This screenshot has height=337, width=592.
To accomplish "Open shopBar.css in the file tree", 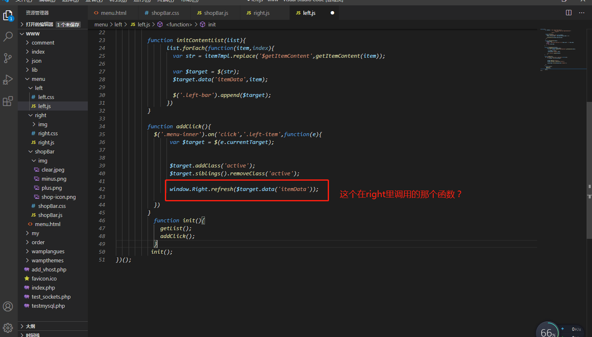I will 53,206.
